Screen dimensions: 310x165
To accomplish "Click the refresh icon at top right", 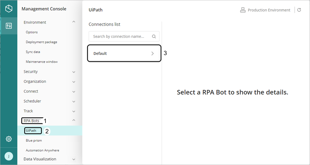I will 299,10.
